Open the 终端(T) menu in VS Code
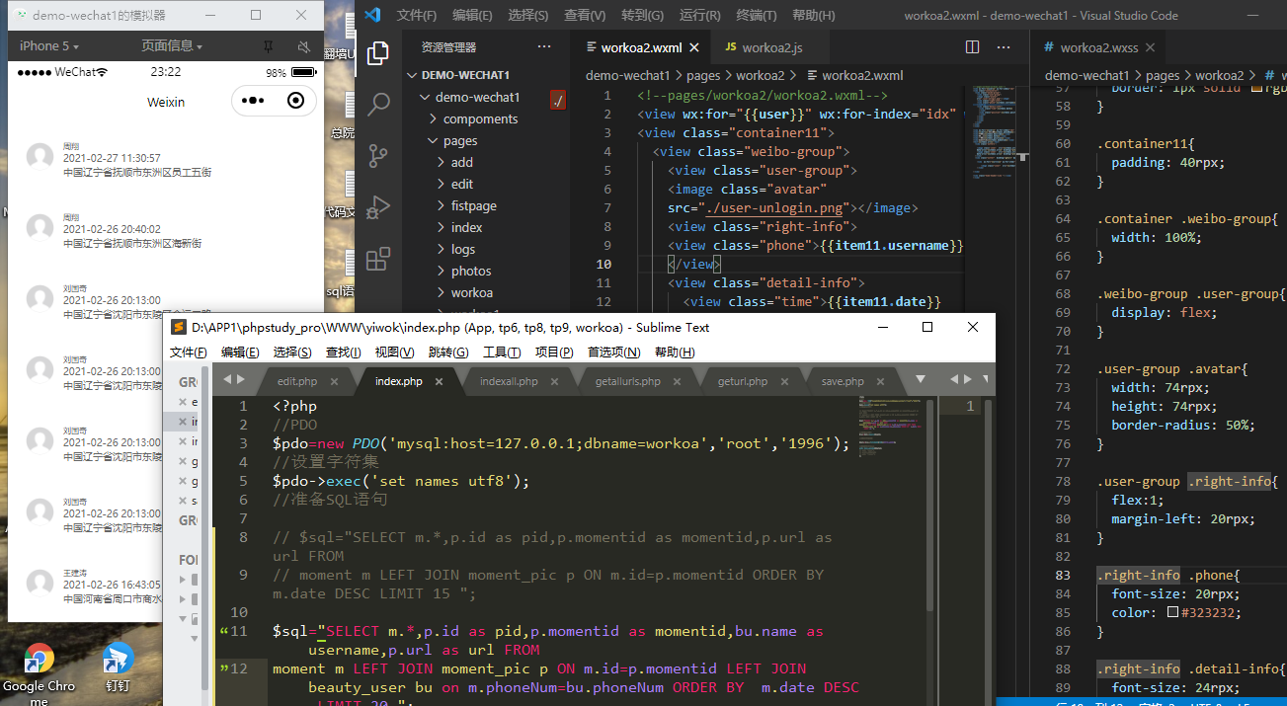The image size is (1287, 706). [757, 16]
